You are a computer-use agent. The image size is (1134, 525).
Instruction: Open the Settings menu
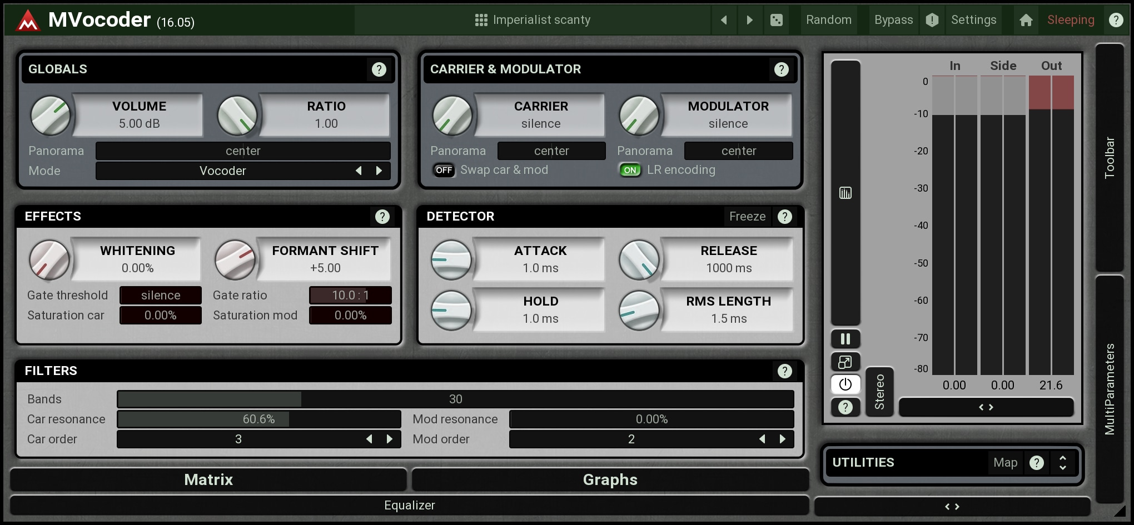pos(974,20)
